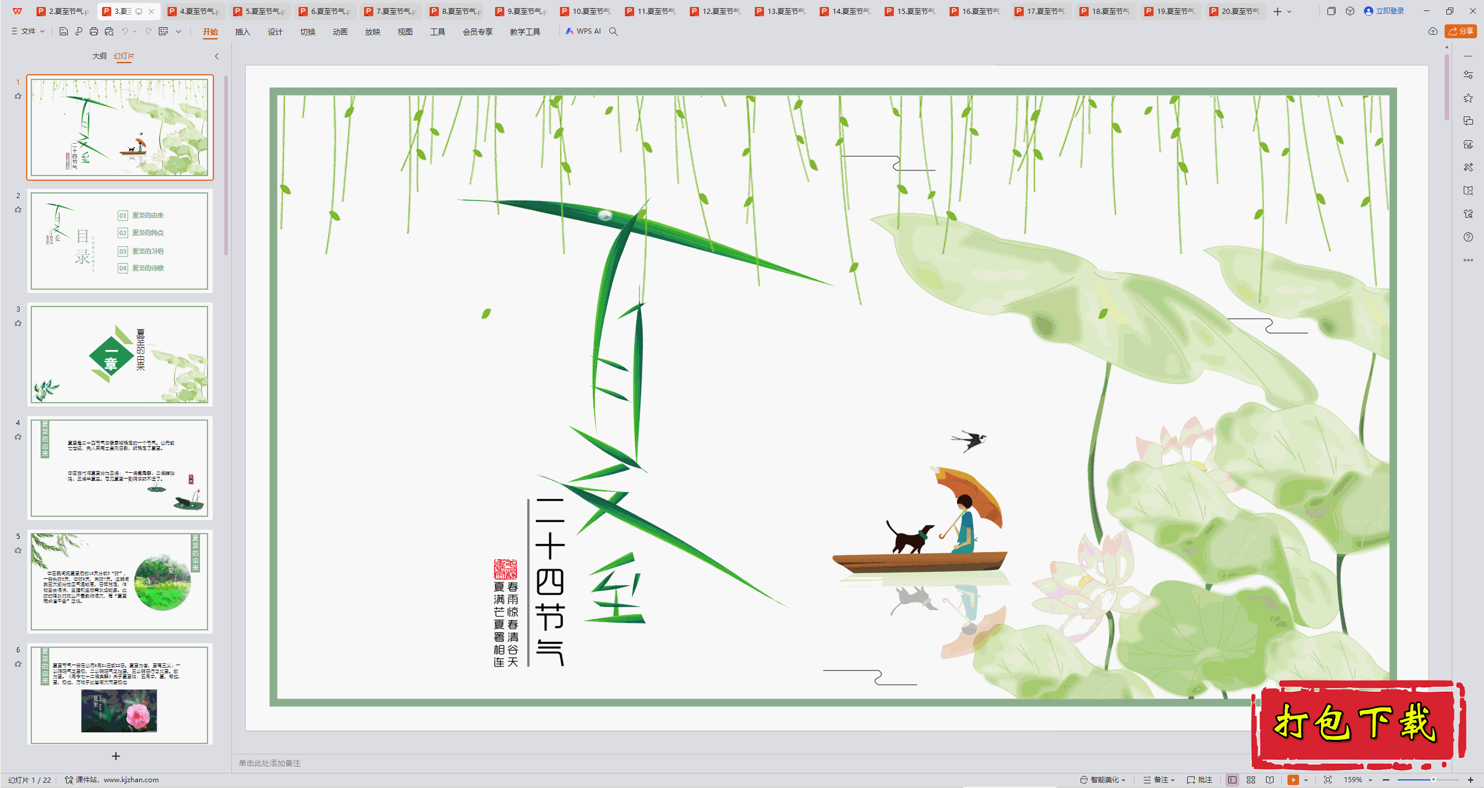Open the 教学工具 ribbon tab

[525, 32]
